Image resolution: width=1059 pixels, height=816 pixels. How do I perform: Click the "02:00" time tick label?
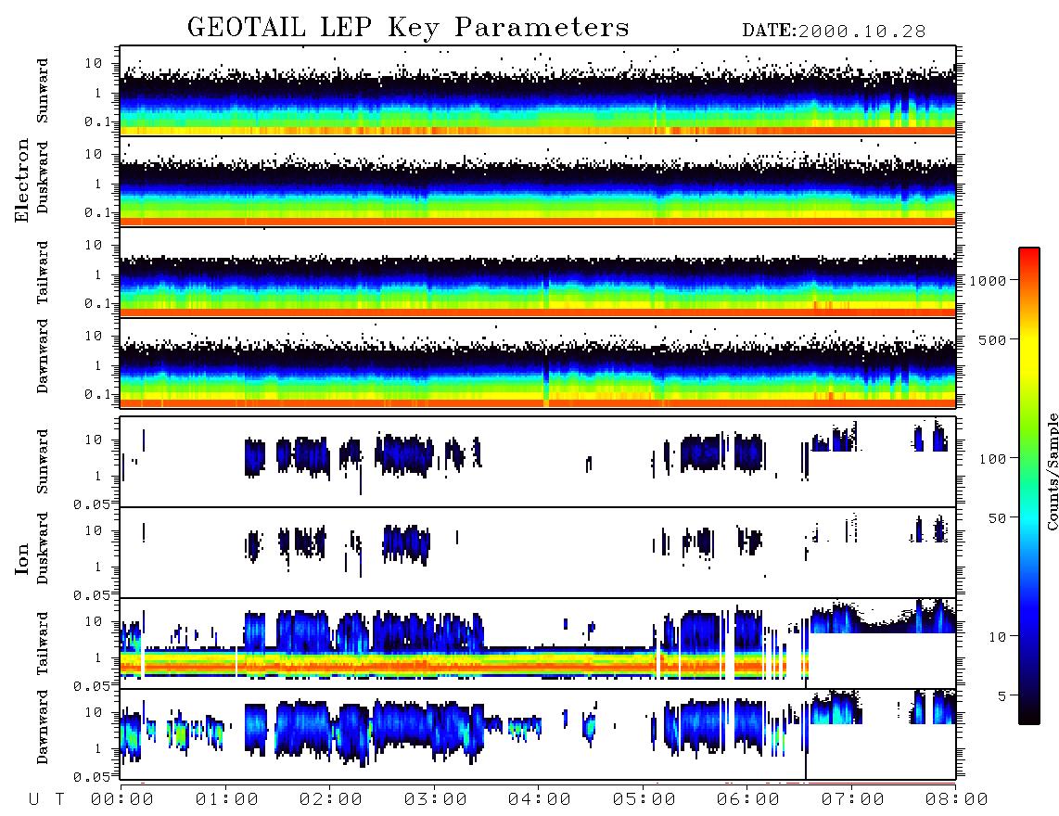click(331, 800)
